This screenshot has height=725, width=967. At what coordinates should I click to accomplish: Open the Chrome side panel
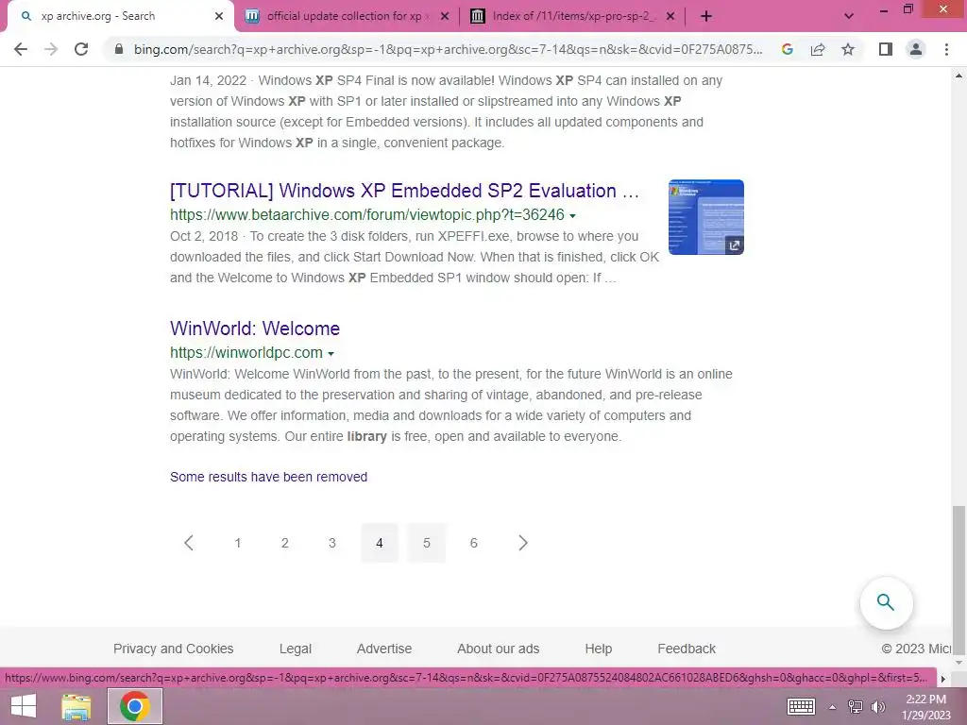coord(886,49)
